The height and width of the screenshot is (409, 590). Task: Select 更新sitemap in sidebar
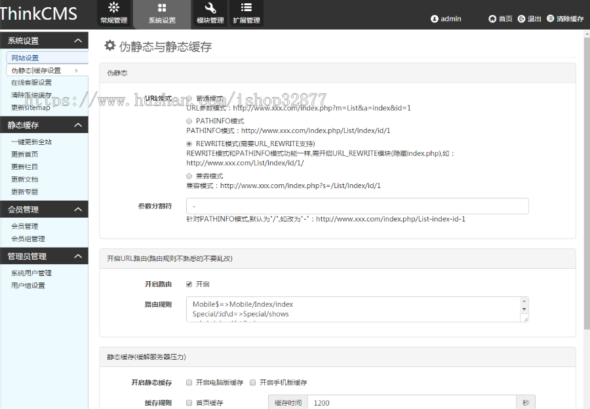click(30, 107)
